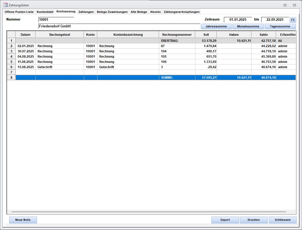Close the form via Schliessen button
This screenshot has height=230, width=302.
(283, 220)
